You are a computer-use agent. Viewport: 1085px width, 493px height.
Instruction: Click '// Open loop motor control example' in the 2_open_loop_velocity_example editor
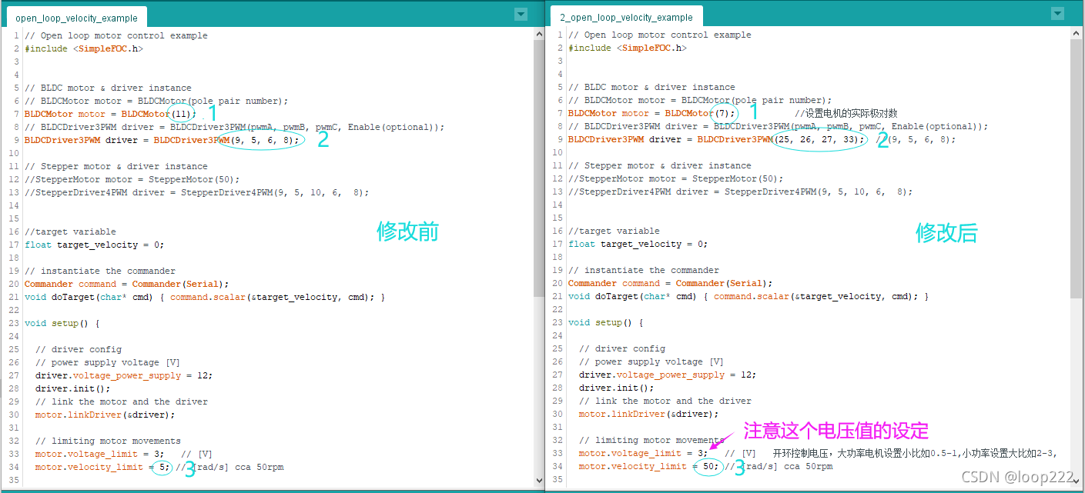[660, 35]
